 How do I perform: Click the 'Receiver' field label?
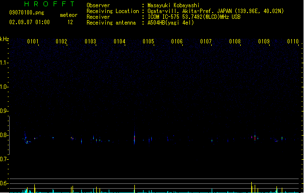tap(98, 17)
